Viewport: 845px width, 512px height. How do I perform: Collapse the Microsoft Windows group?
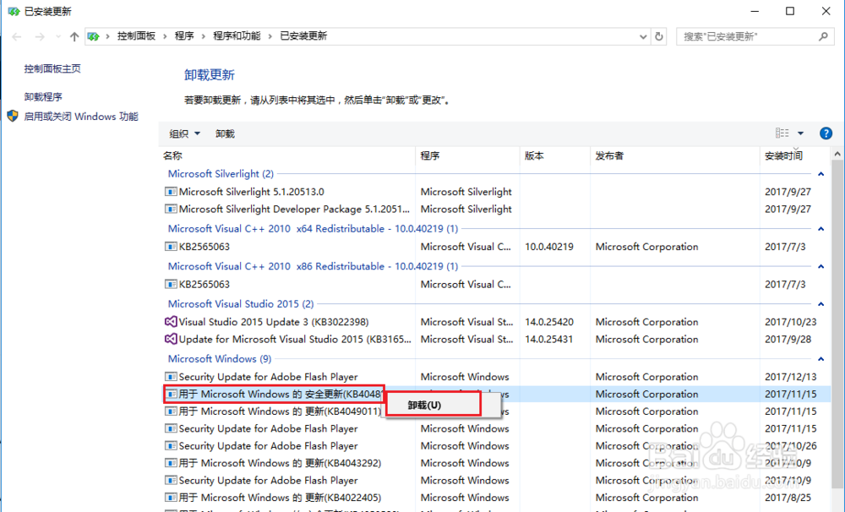(820, 359)
